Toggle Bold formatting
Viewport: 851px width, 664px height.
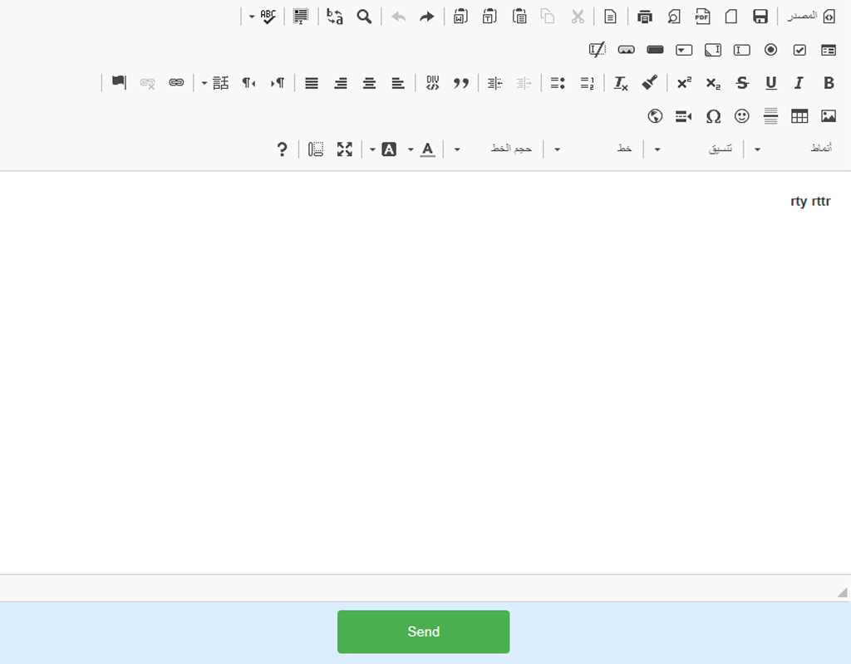tap(829, 83)
